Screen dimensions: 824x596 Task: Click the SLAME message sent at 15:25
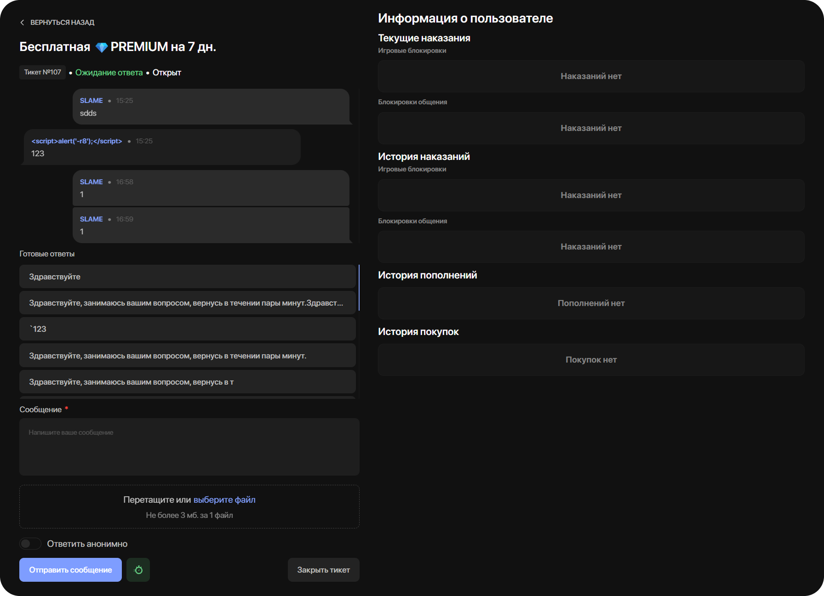point(211,107)
